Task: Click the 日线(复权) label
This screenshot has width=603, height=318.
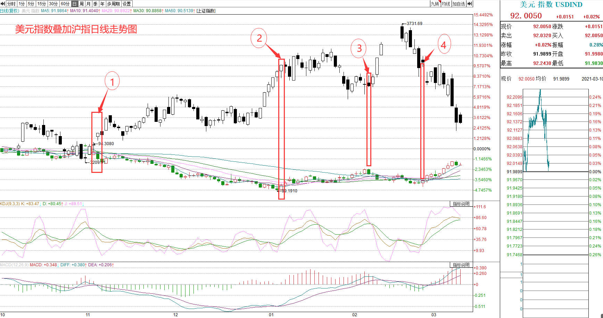Action: click(9, 11)
